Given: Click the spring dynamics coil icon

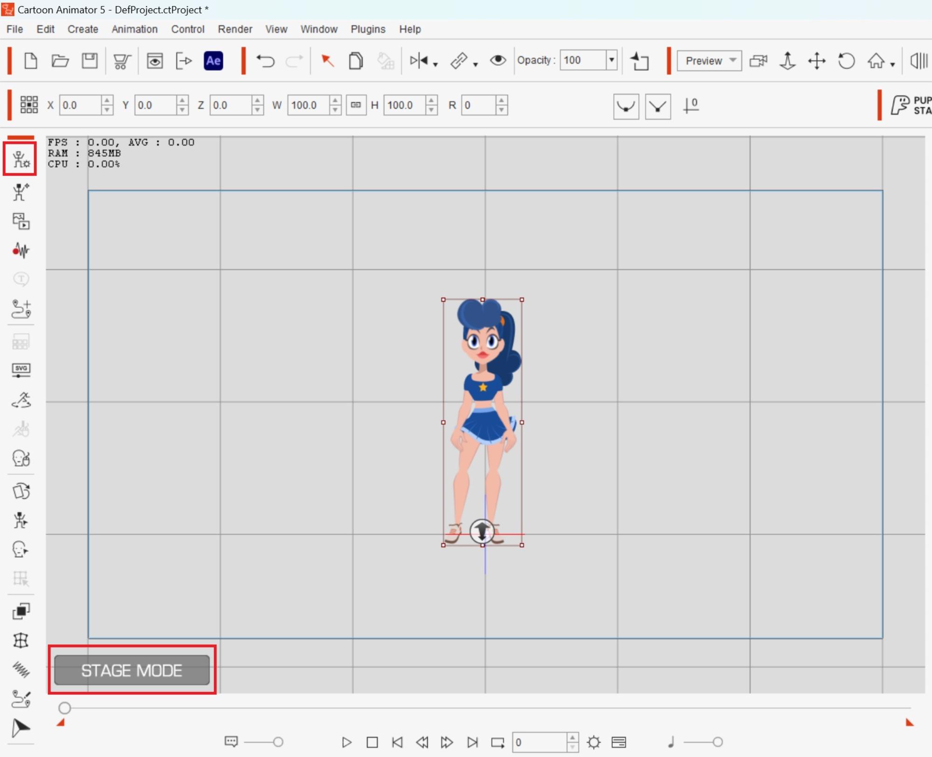Looking at the screenshot, I should 21,669.
